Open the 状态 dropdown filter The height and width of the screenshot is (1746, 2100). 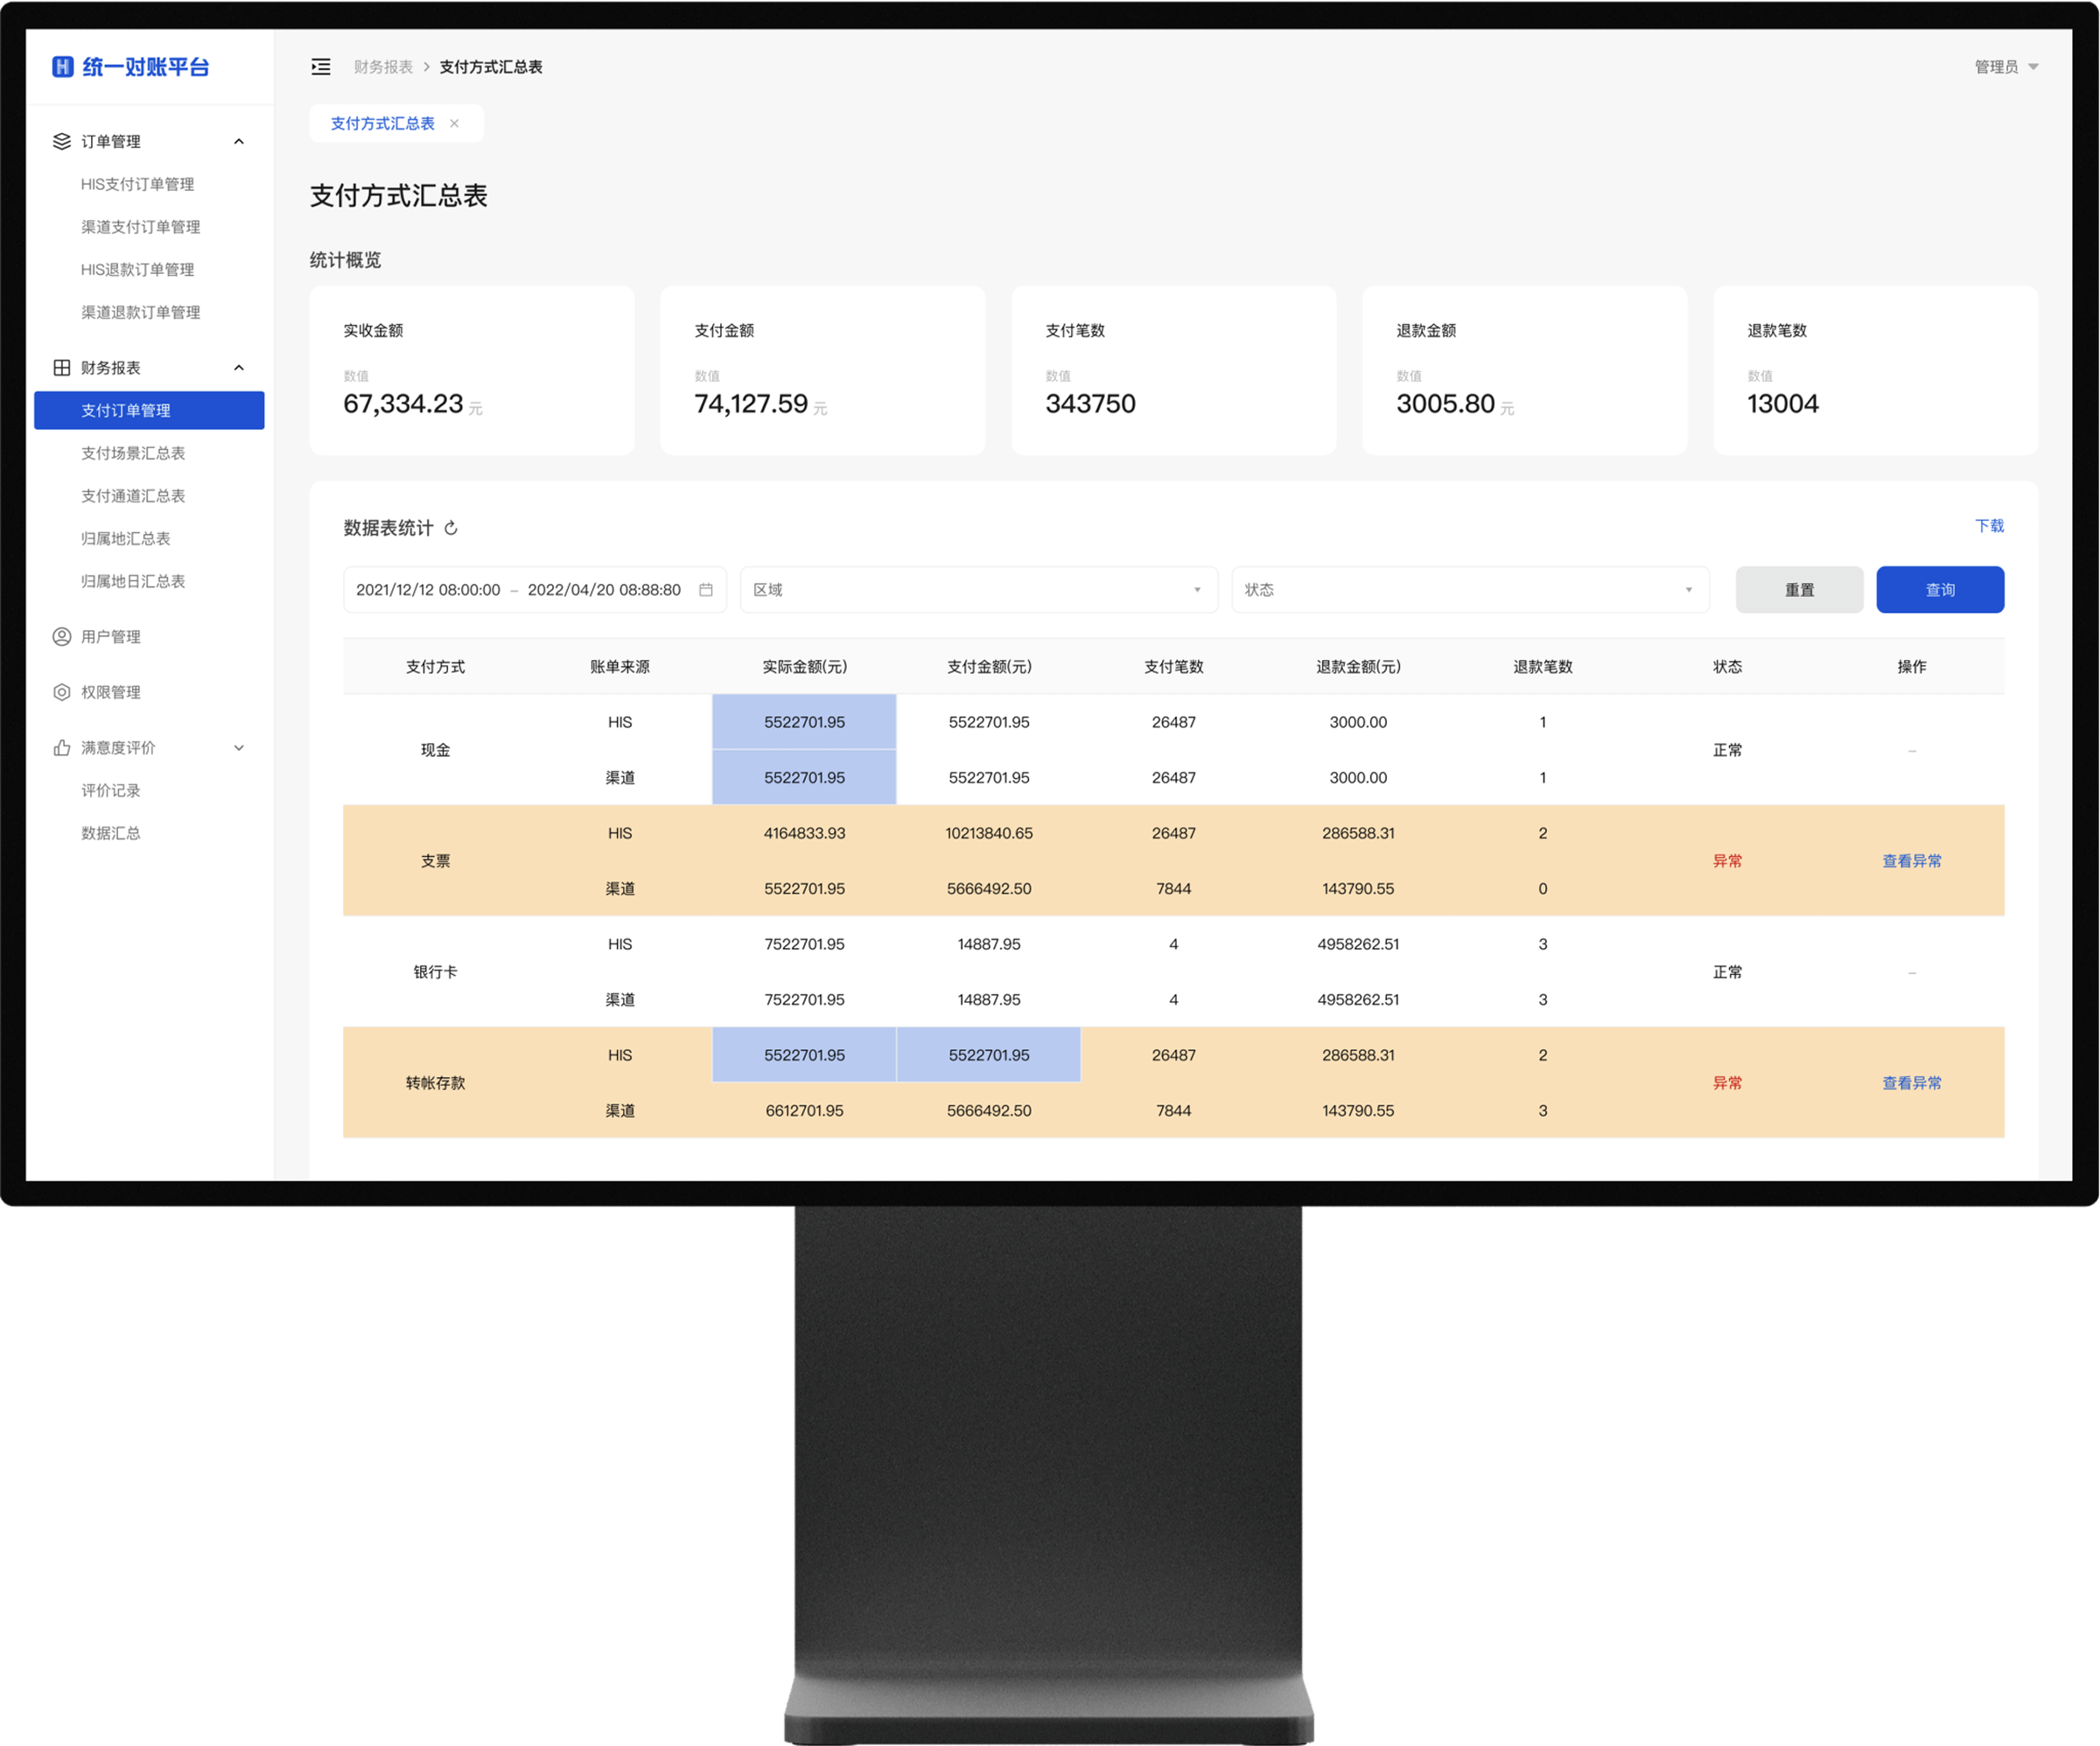[x=1470, y=589]
